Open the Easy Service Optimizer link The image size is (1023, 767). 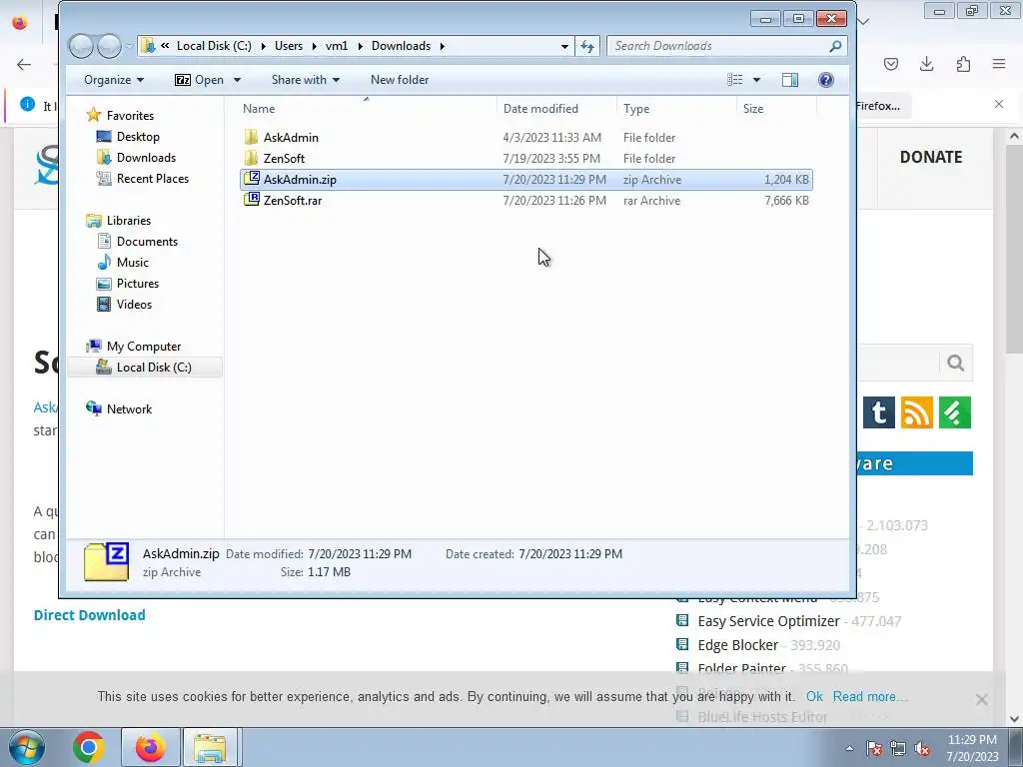[x=768, y=621]
